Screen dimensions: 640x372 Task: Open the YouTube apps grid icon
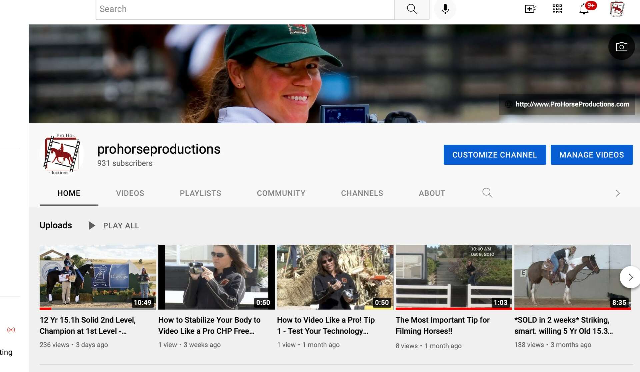[x=557, y=9]
